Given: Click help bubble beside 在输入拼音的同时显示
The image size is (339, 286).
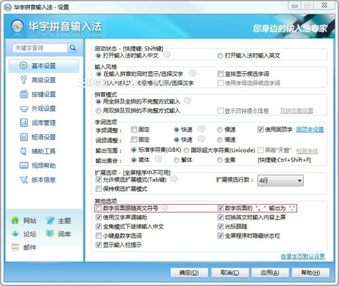Looking at the screenshot, I should (x=193, y=73).
